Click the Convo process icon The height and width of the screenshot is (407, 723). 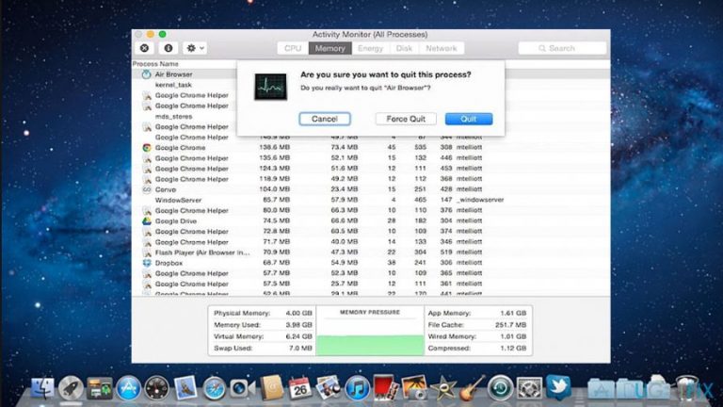click(146, 189)
